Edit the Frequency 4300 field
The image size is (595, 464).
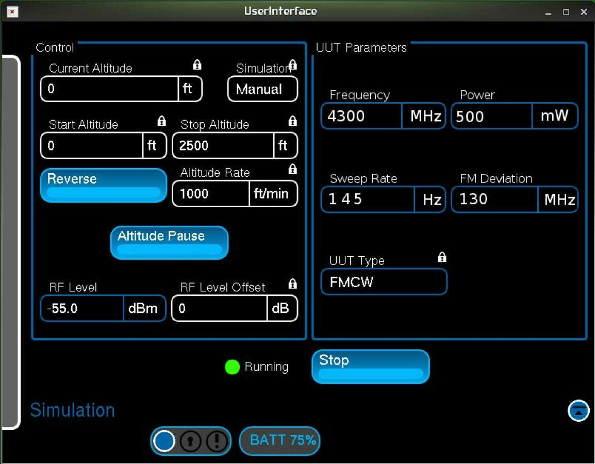pyautogui.click(x=361, y=115)
